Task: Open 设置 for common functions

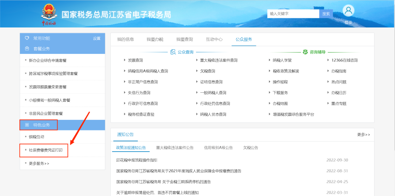Action: pyautogui.click(x=97, y=38)
